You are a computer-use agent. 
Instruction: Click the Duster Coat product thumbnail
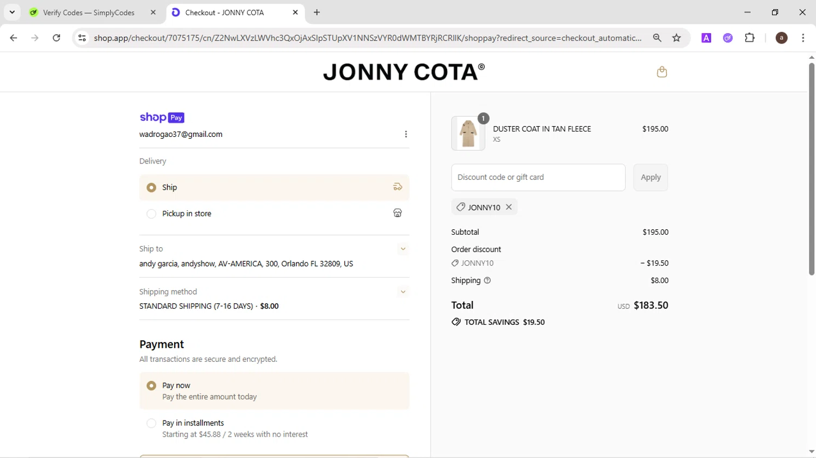468,133
